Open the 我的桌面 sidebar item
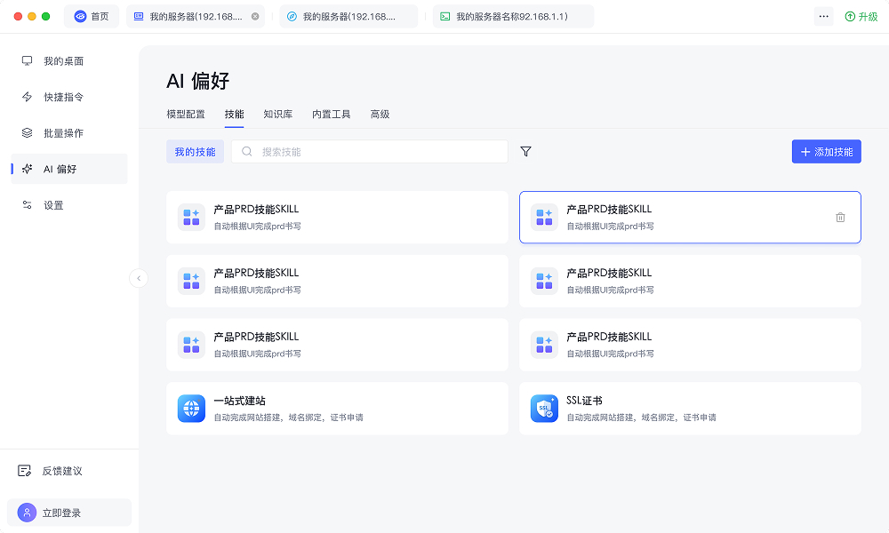Screen dimensions: 889x533 click(69, 60)
